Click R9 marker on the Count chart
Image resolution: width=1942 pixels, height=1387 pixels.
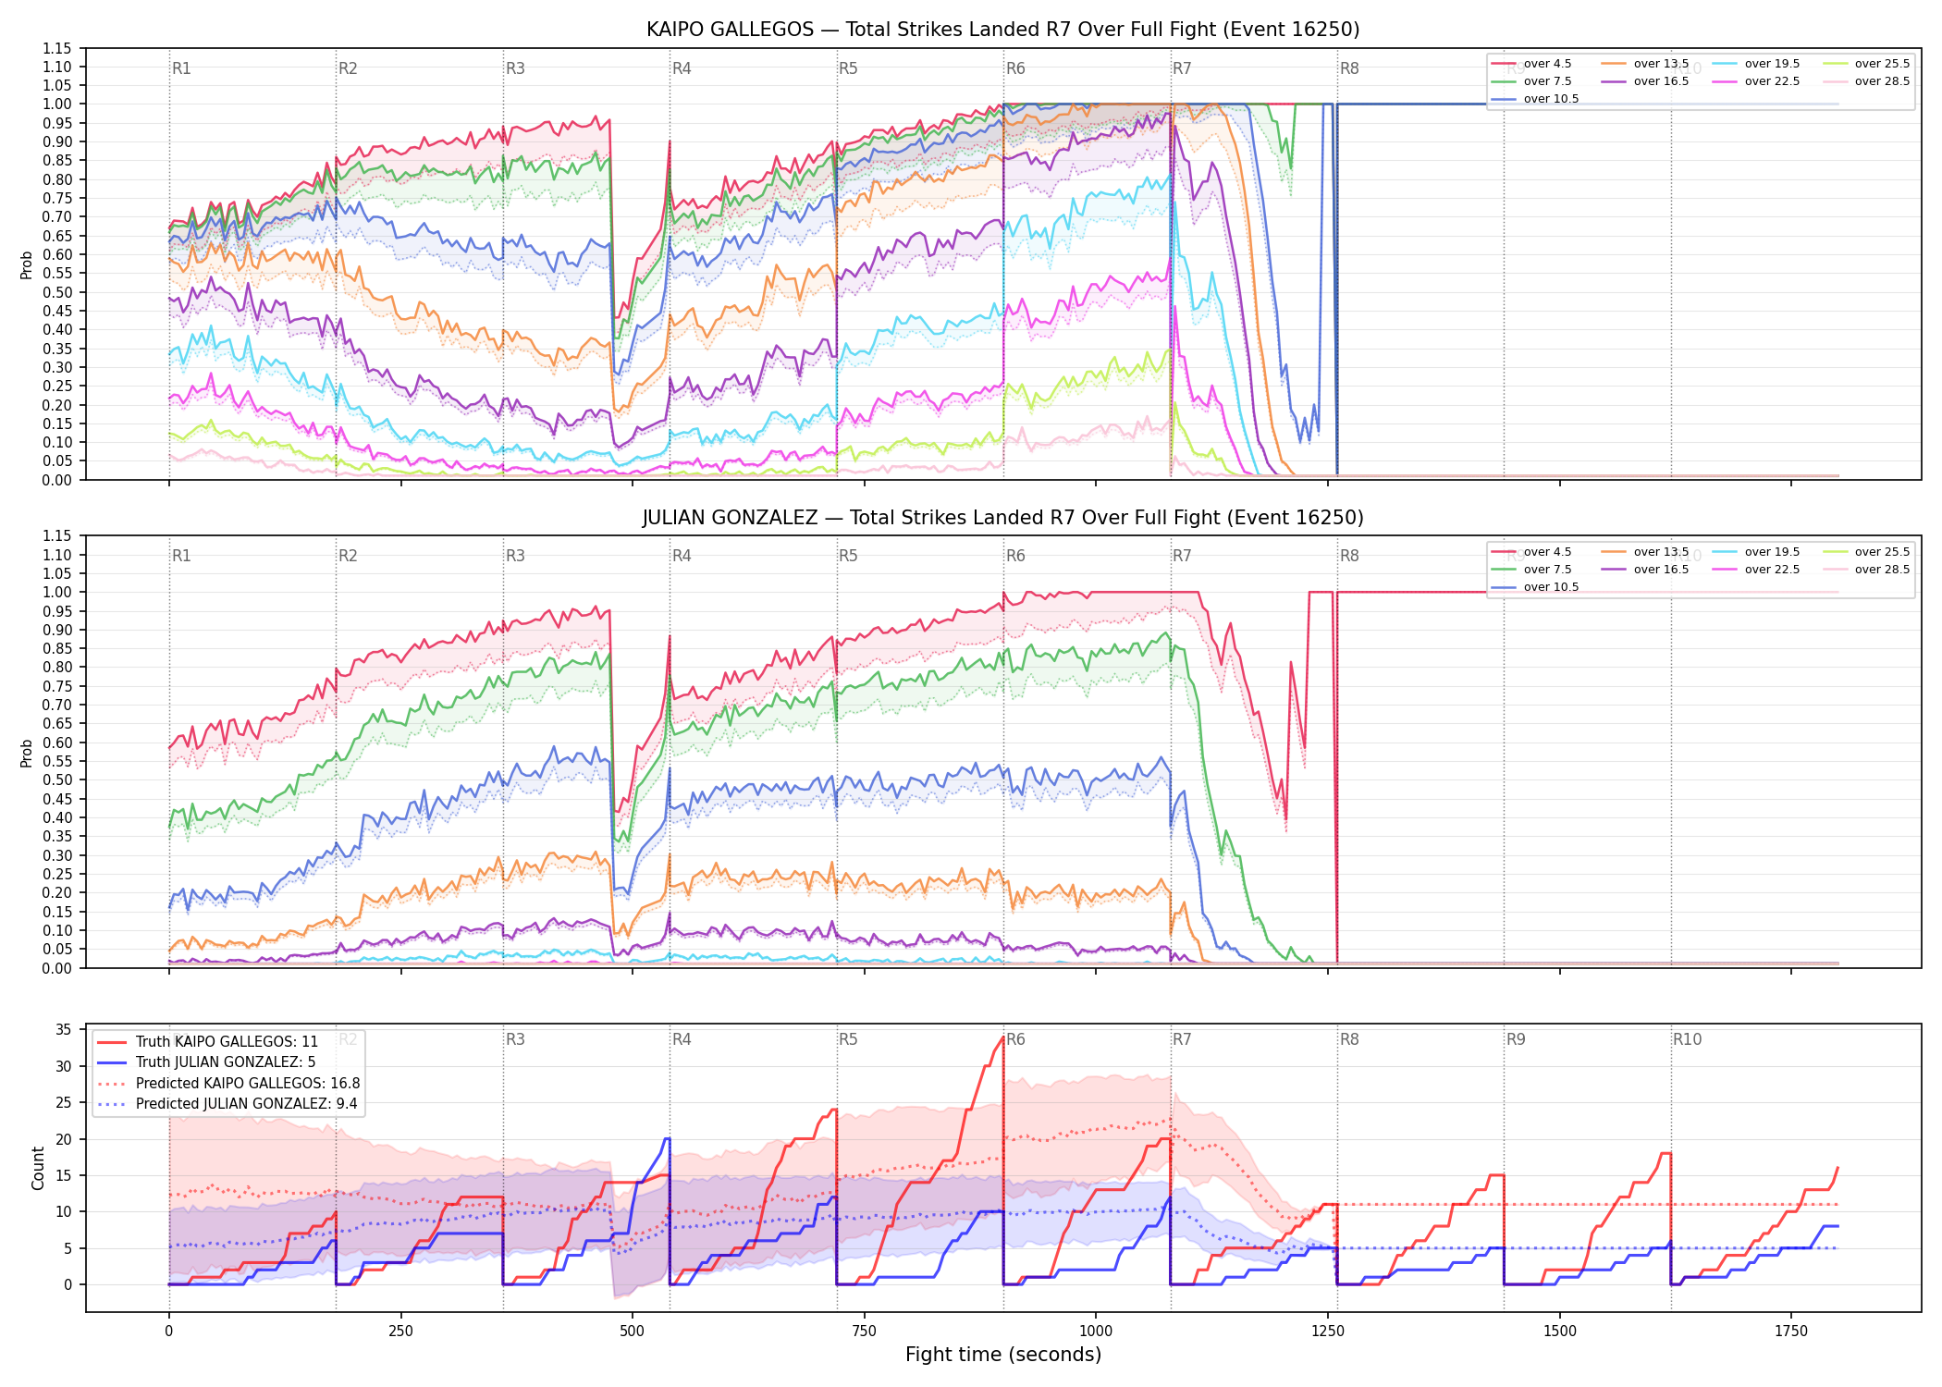[x=1516, y=1039]
